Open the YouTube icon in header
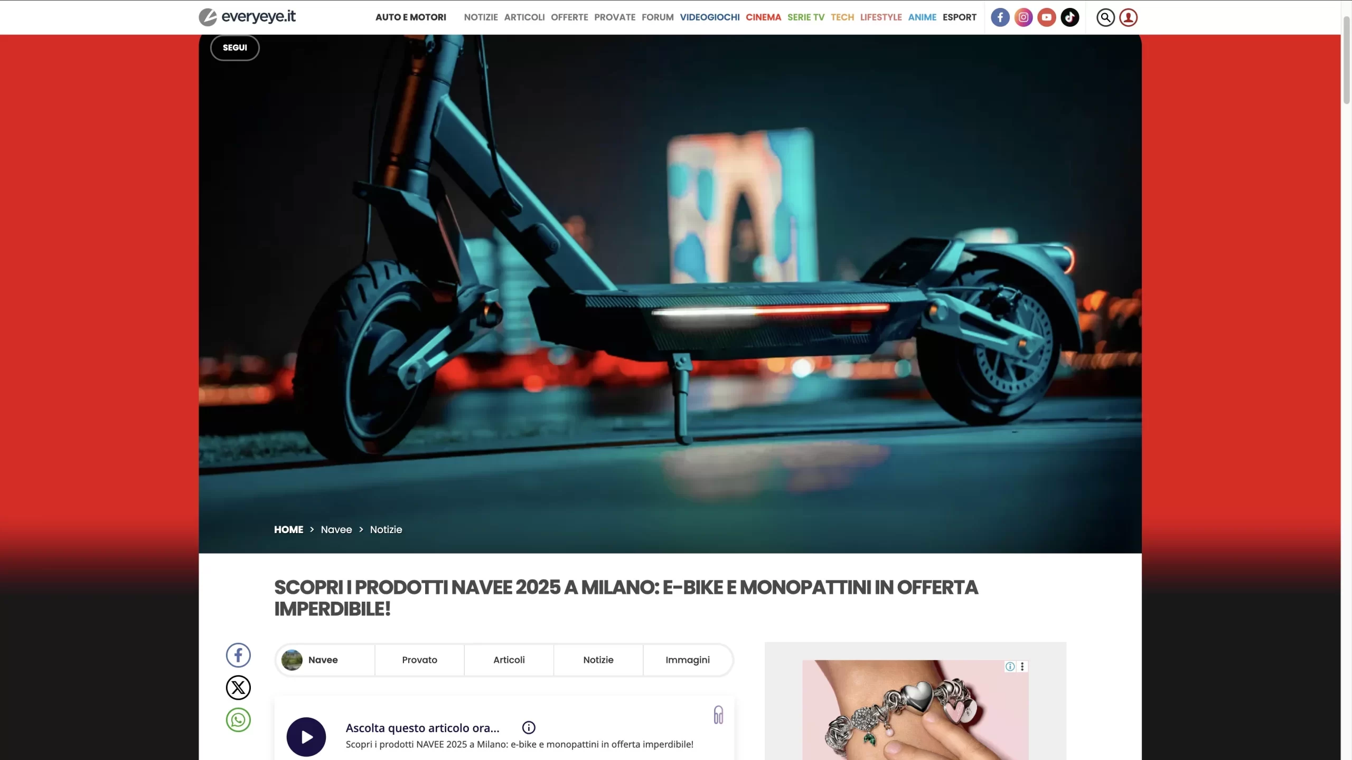The height and width of the screenshot is (760, 1352). (x=1046, y=17)
